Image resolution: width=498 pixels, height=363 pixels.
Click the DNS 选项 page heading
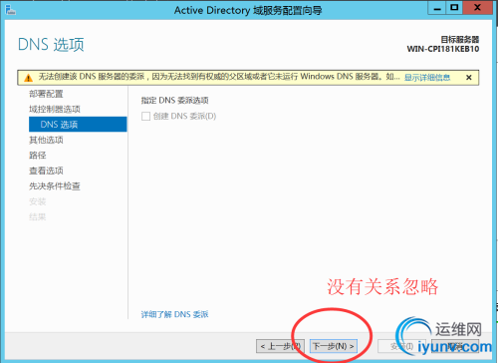(51, 45)
